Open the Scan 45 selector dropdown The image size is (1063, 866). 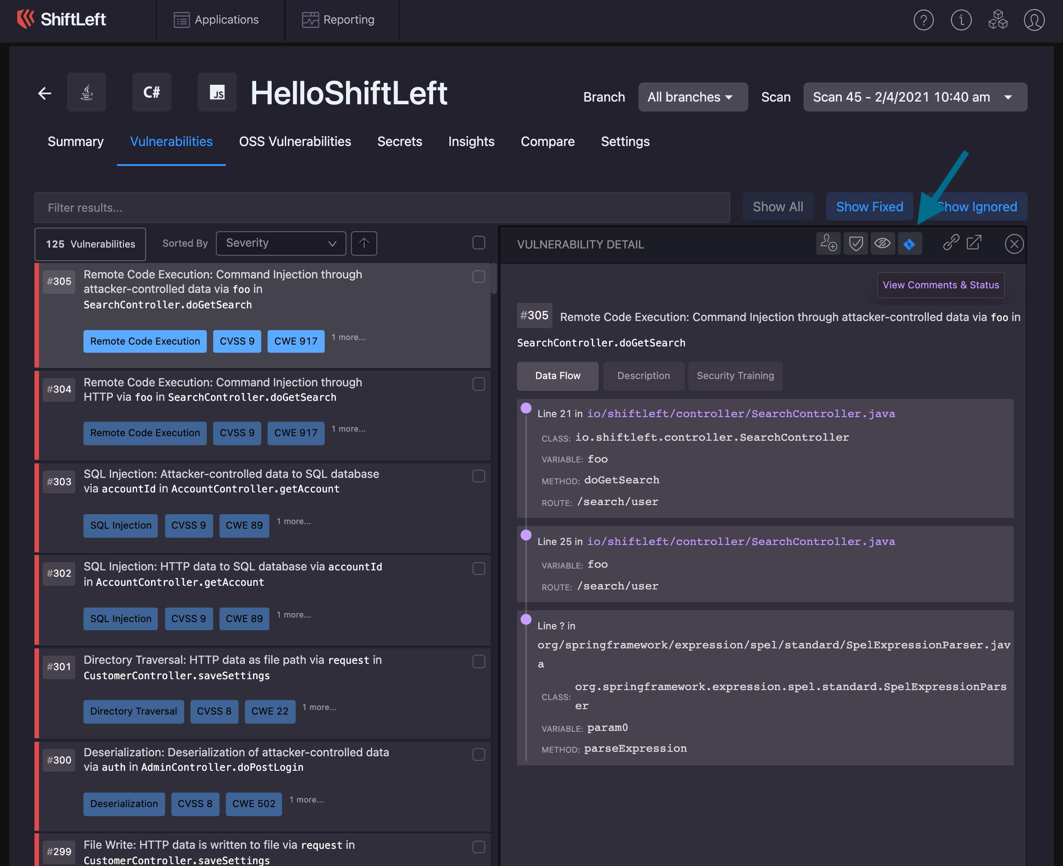pos(915,97)
